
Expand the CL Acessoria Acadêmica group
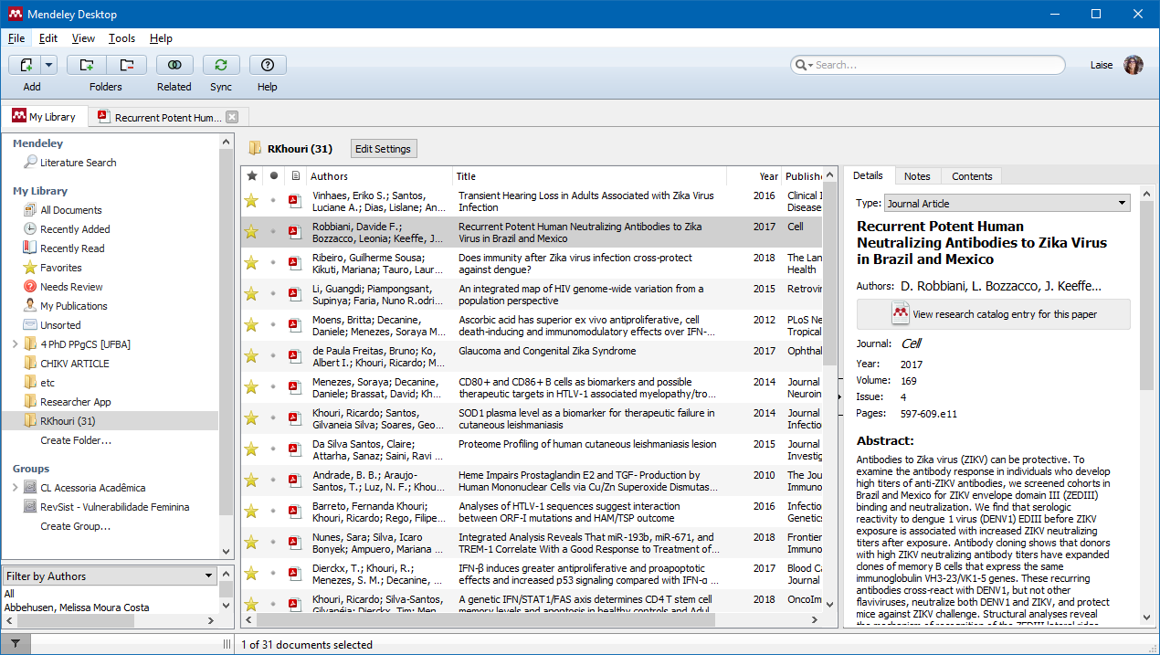coord(15,488)
